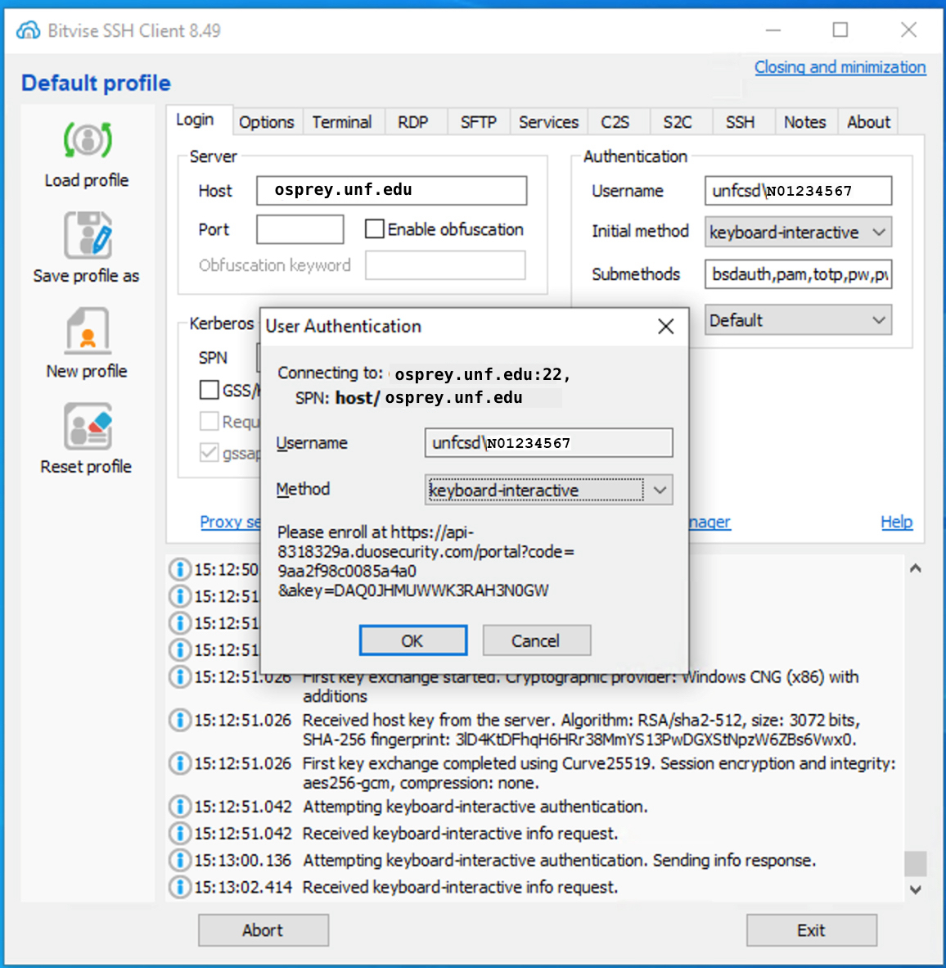Screen dimensions: 946x968
Task: Switch to the Options tab
Action: pos(267,122)
